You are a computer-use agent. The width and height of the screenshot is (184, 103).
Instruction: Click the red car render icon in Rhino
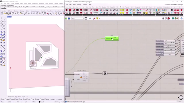click(x=48, y=13)
